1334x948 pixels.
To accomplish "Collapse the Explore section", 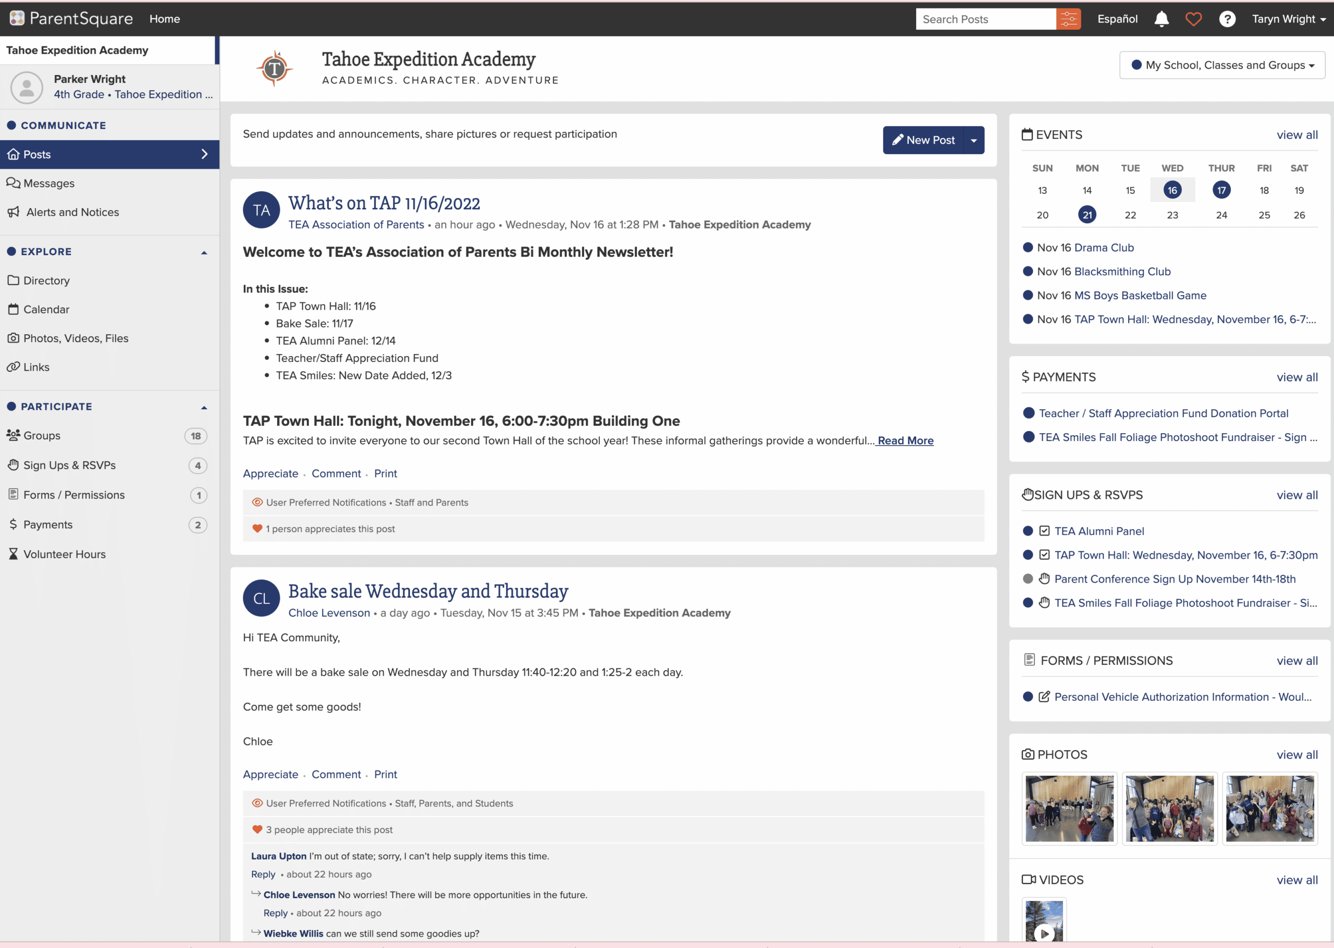I will [x=204, y=252].
